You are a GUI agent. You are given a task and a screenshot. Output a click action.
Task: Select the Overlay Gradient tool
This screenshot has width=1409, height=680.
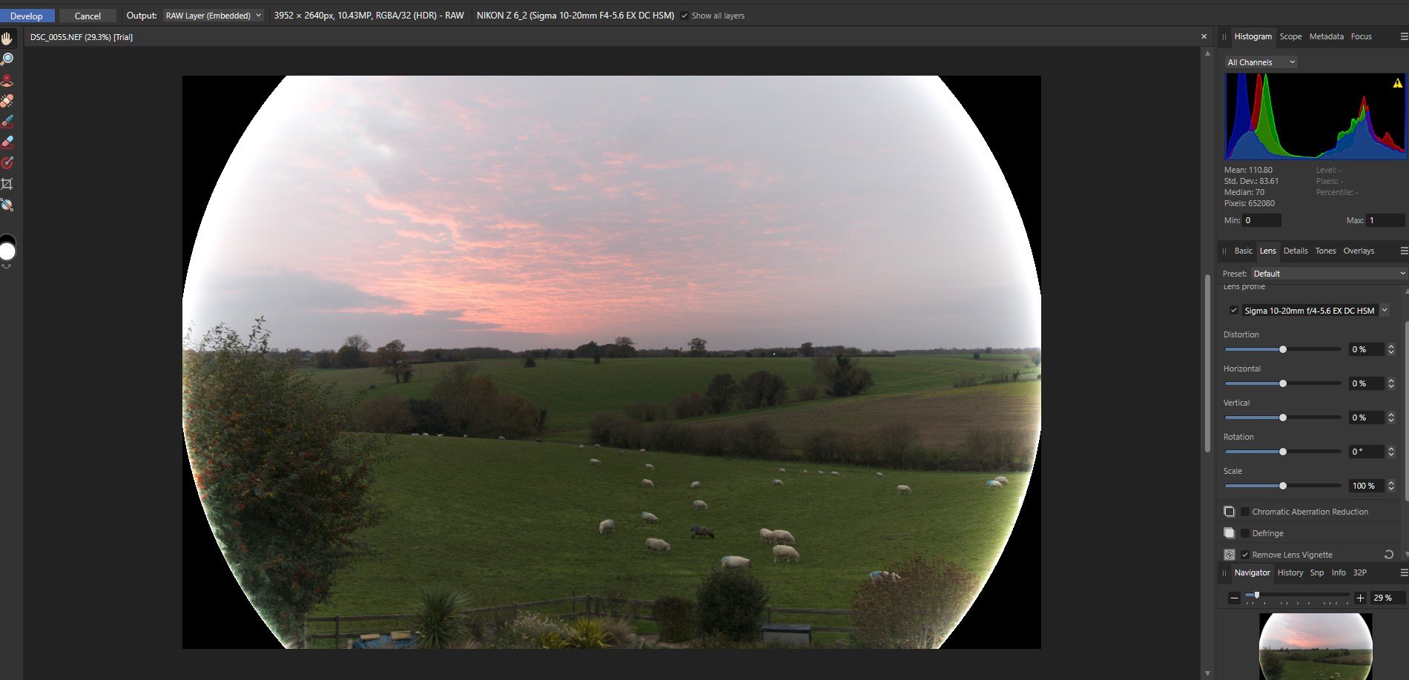click(7, 162)
